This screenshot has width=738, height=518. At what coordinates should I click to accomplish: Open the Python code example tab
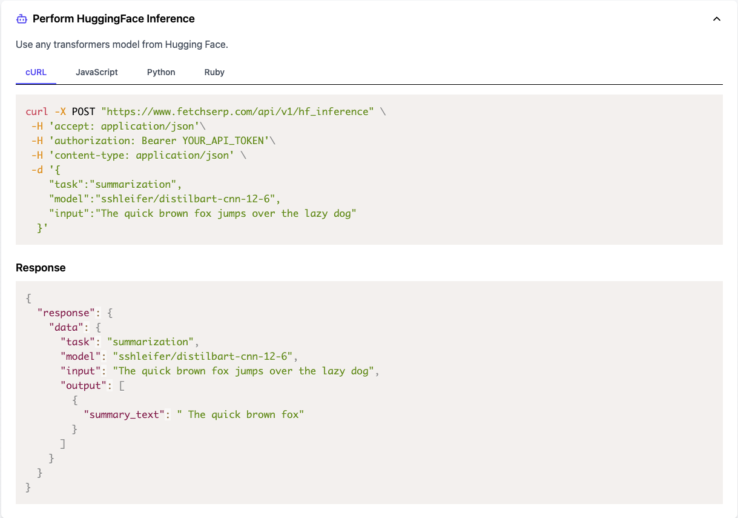161,72
